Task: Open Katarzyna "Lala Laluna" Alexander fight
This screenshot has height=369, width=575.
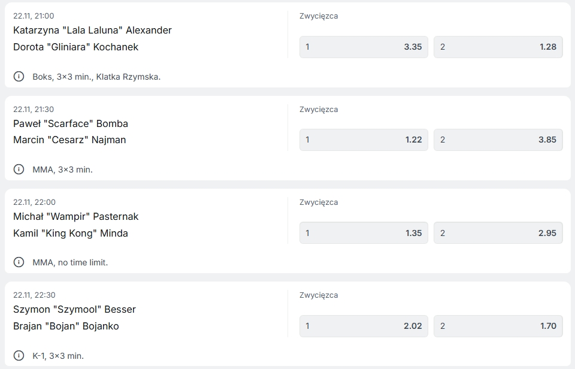Action: 92,30
